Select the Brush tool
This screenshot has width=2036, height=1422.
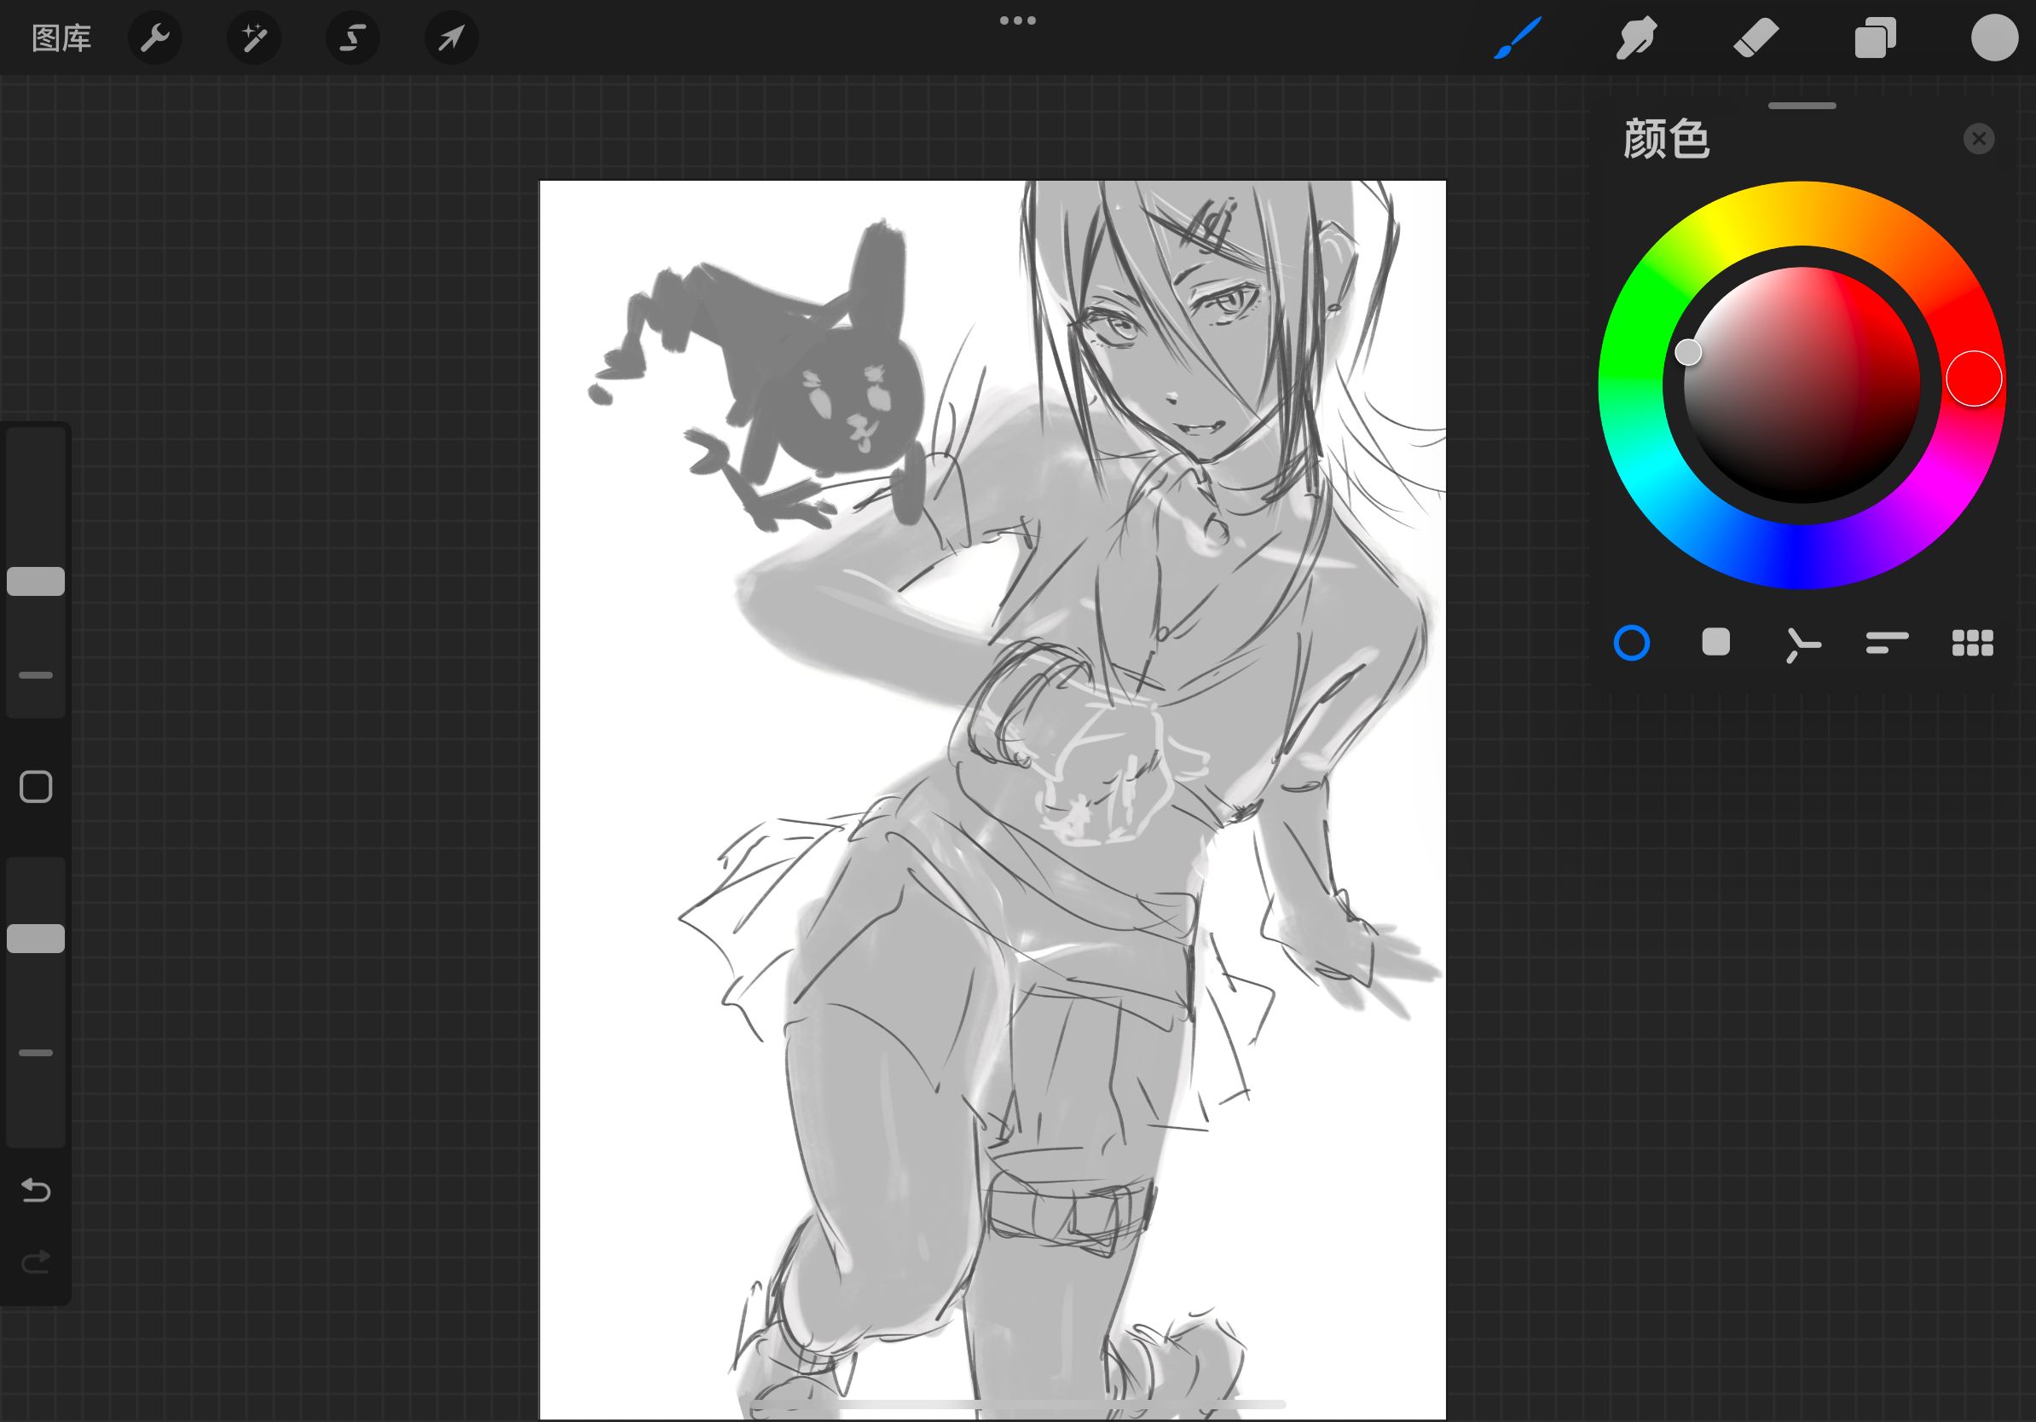[1518, 38]
